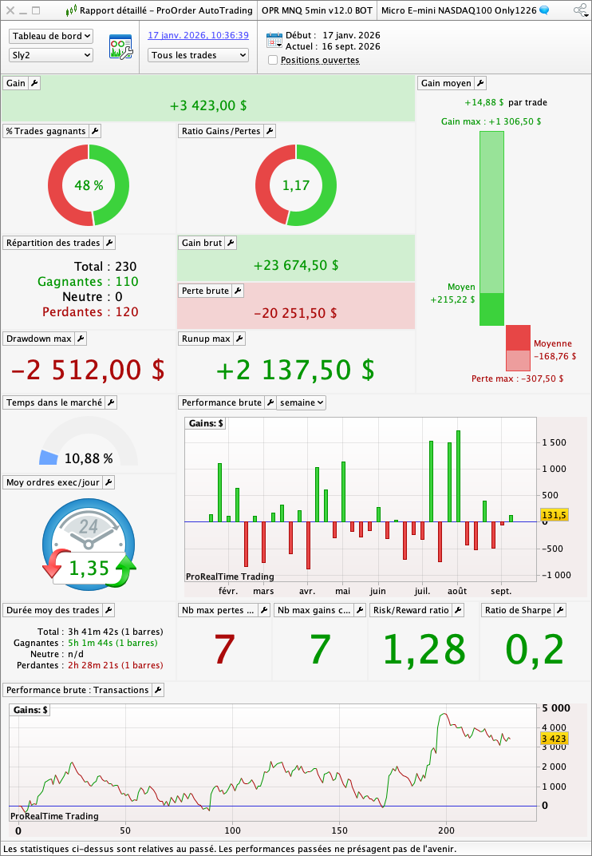Click the share icon in title bar

coord(581,10)
